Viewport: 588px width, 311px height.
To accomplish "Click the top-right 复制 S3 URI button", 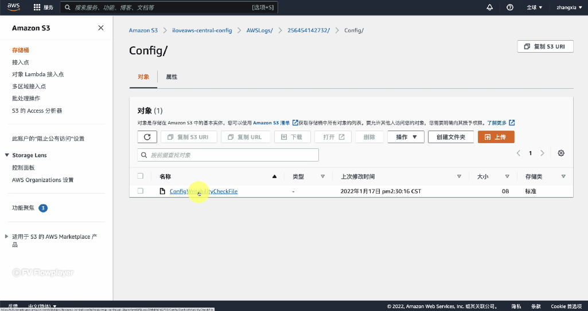I will tap(545, 46).
